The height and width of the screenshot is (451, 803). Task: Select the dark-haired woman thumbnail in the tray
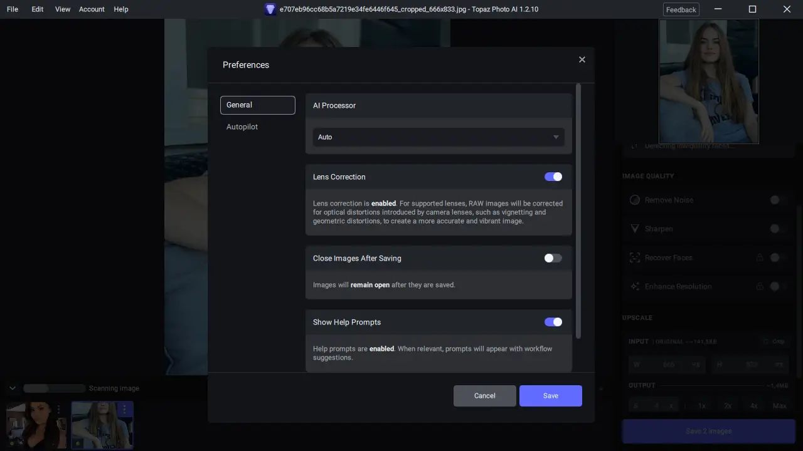(x=36, y=425)
